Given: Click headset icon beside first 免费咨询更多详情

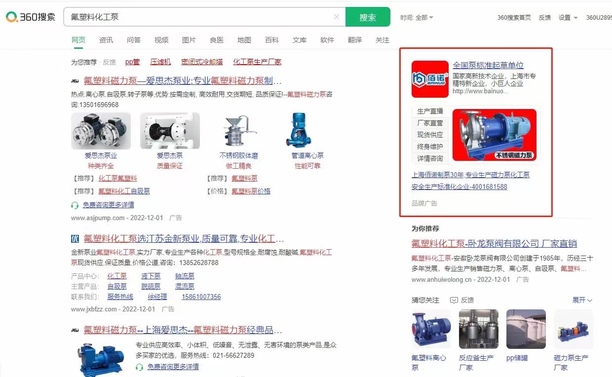Looking at the screenshot, I should 75,205.
